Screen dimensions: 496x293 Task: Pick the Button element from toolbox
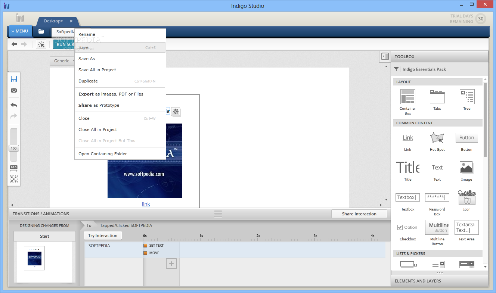click(x=466, y=142)
